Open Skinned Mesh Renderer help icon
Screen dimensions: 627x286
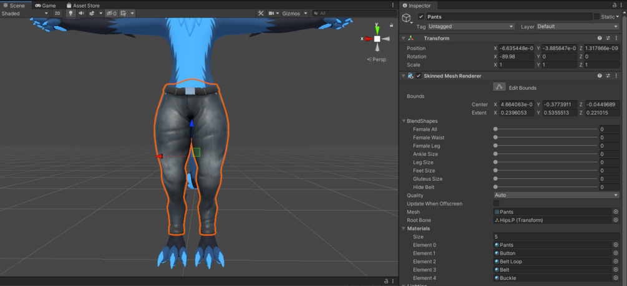pyautogui.click(x=600, y=76)
